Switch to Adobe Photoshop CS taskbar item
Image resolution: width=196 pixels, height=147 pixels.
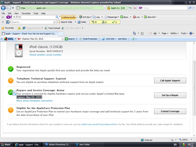[58, 145]
